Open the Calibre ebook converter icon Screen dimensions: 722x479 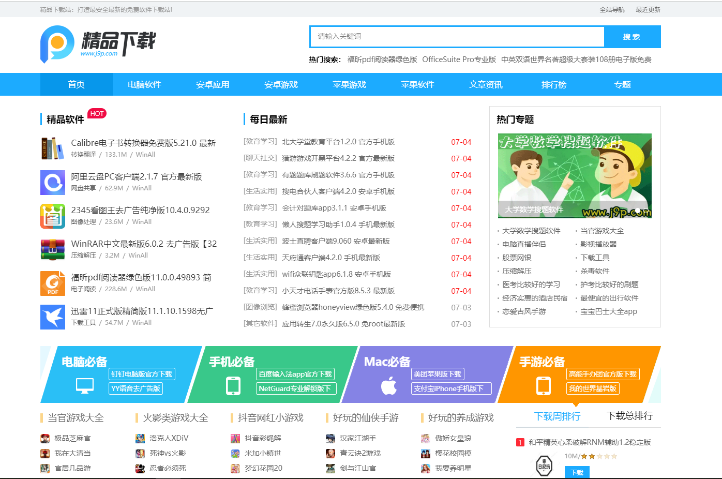tap(53, 148)
